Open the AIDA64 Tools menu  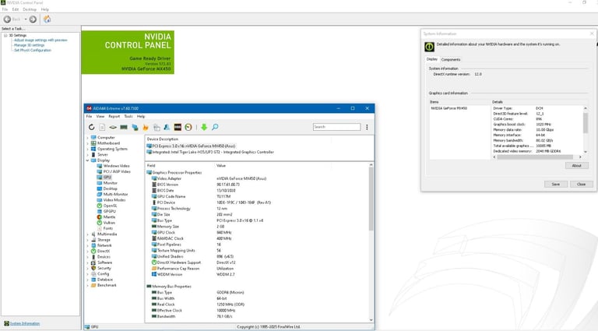tap(128, 116)
